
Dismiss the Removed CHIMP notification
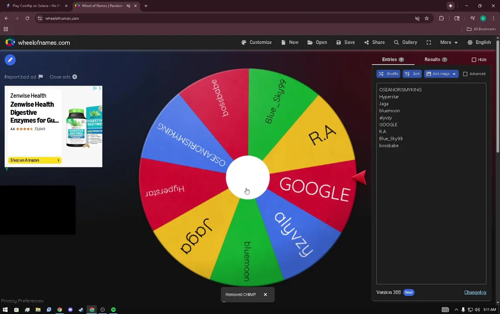point(265,294)
